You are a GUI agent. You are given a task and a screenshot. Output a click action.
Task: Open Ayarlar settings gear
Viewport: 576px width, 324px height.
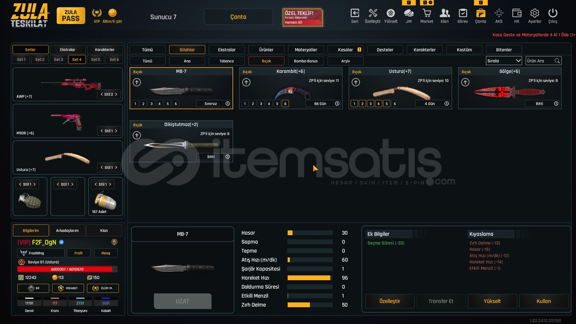coord(535,13)
